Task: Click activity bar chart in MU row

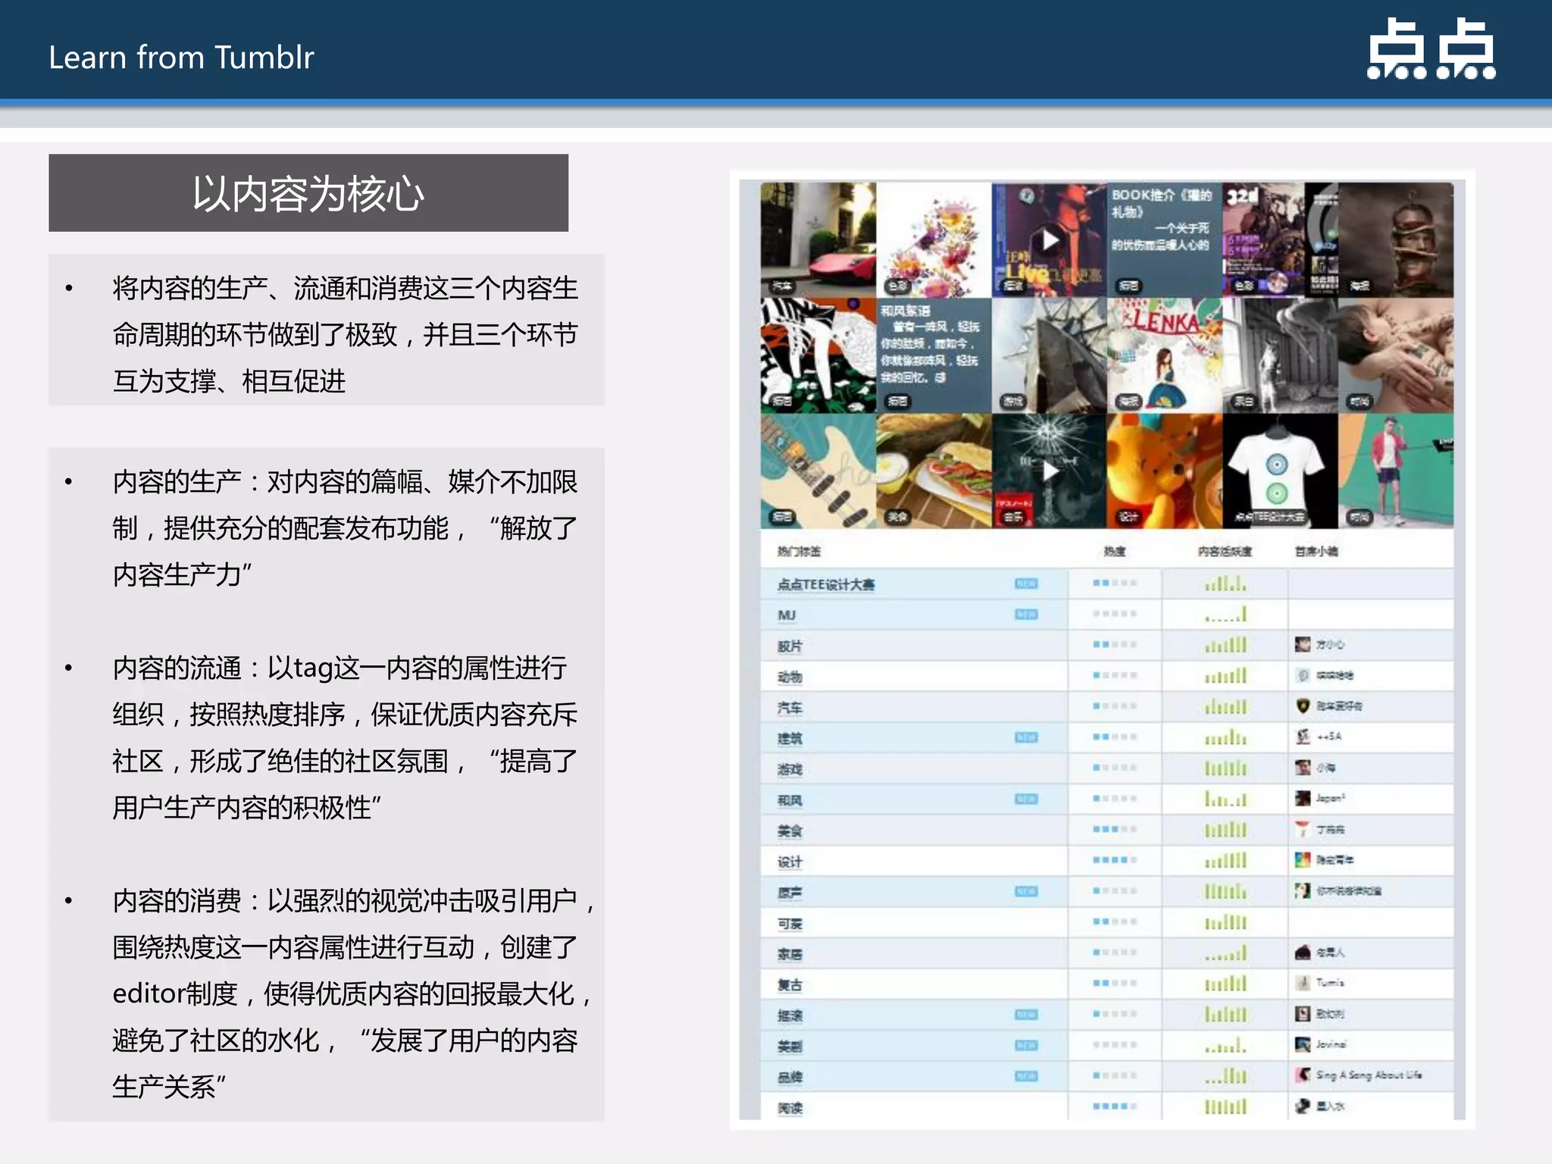Action: (1225, 614)
